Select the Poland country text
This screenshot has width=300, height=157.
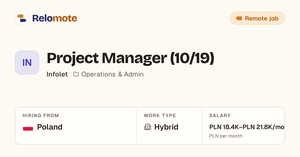(50, 127)
